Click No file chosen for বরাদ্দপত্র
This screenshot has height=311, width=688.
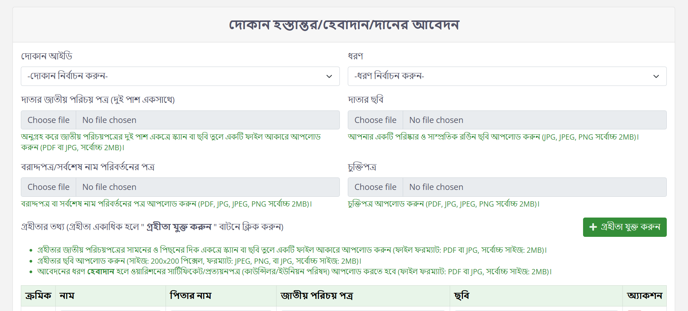click(x=109, y=187)
